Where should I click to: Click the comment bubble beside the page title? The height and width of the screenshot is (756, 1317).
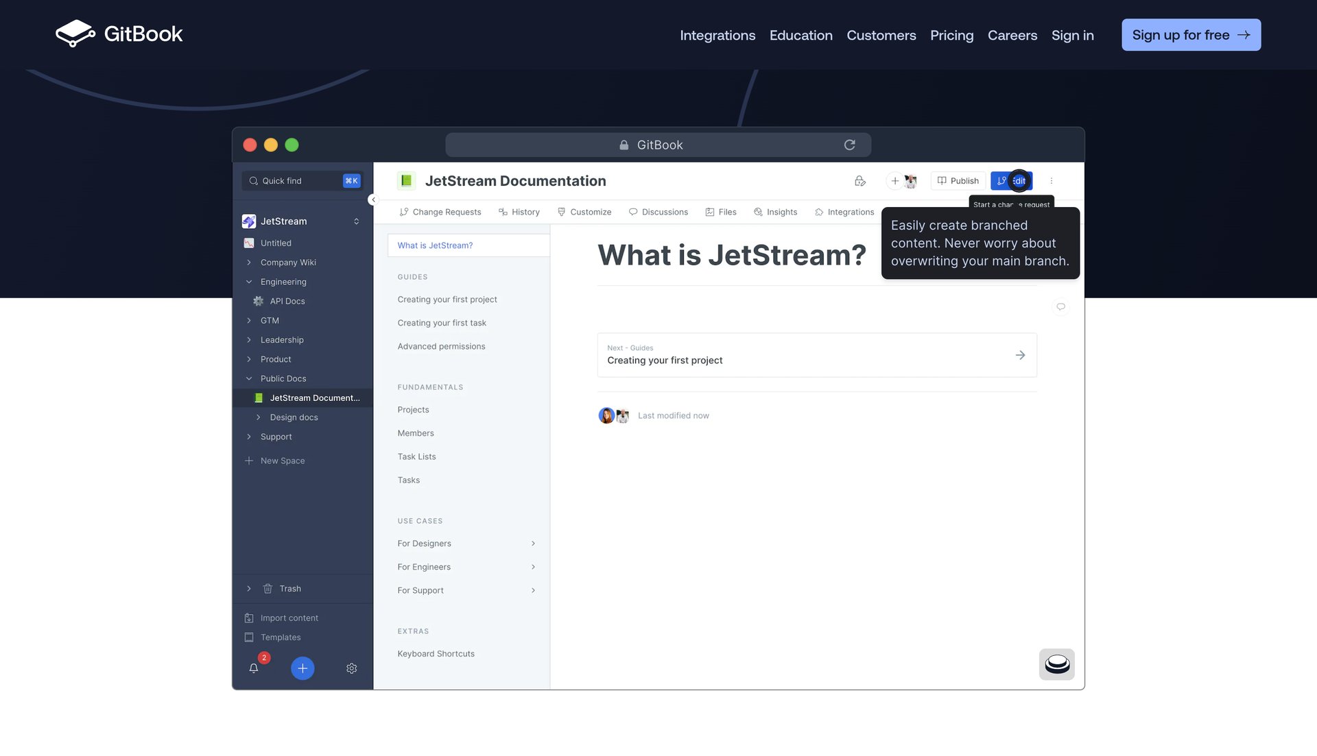click(x=1060, y=307)
